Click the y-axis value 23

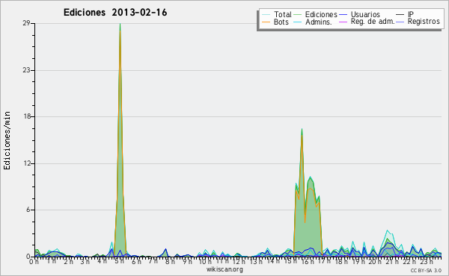[x=26, y=70]
